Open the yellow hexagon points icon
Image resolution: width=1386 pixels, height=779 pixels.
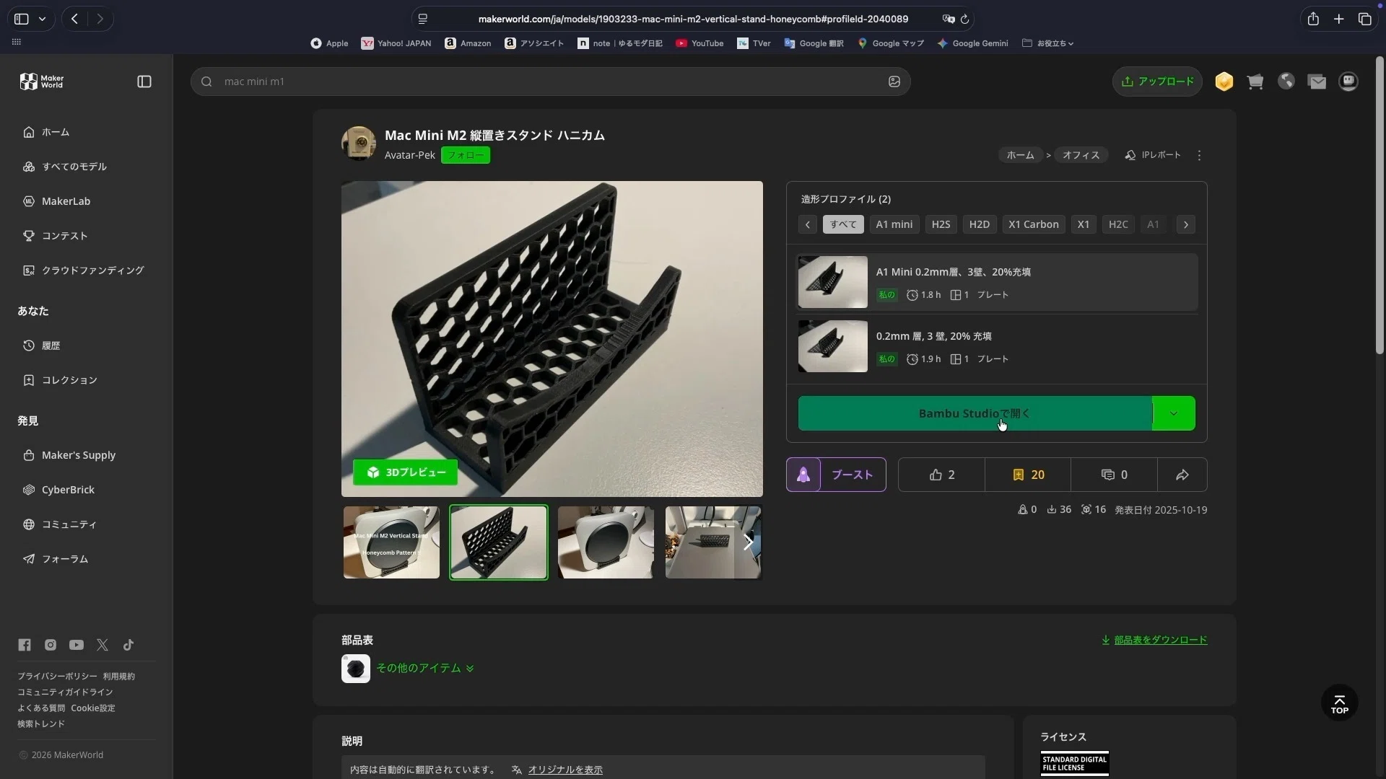[x=1224, y=82]
